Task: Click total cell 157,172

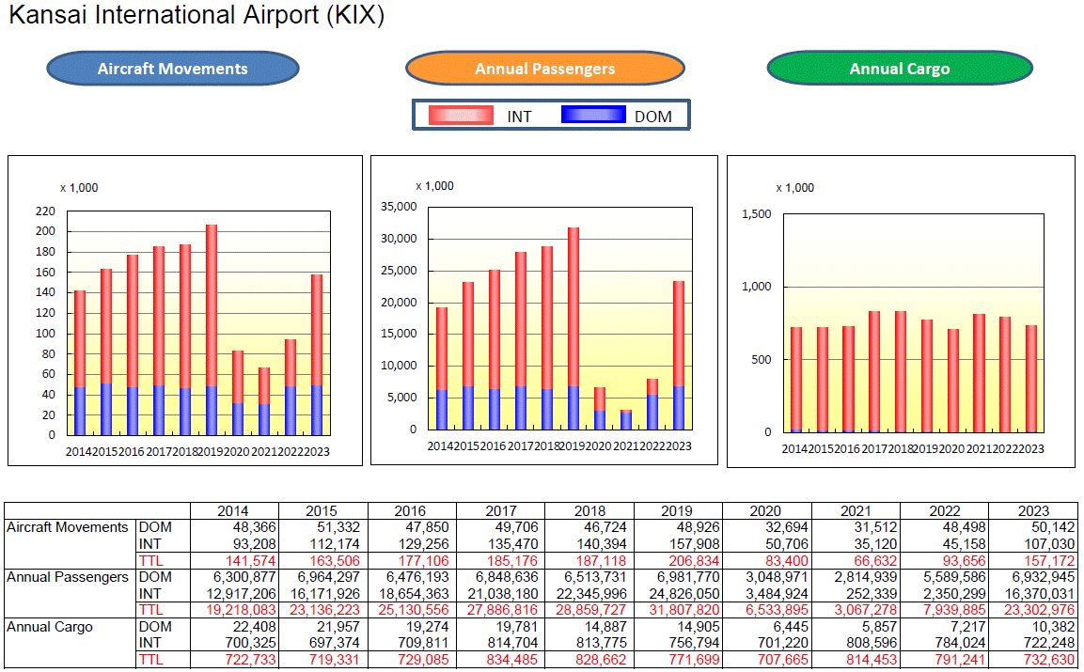Action: pyautogui.click(x=1049, y=561)
